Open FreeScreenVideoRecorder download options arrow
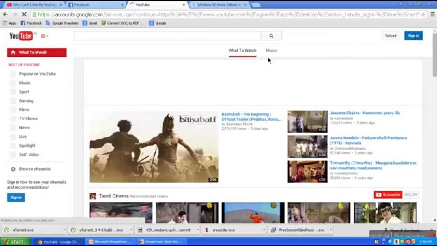 point(331,230)
